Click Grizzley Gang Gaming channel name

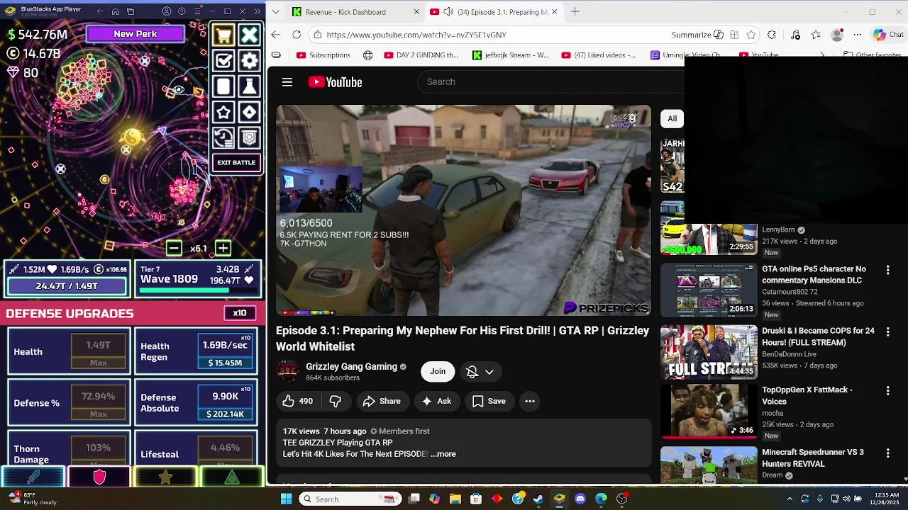tap(351, 366)
